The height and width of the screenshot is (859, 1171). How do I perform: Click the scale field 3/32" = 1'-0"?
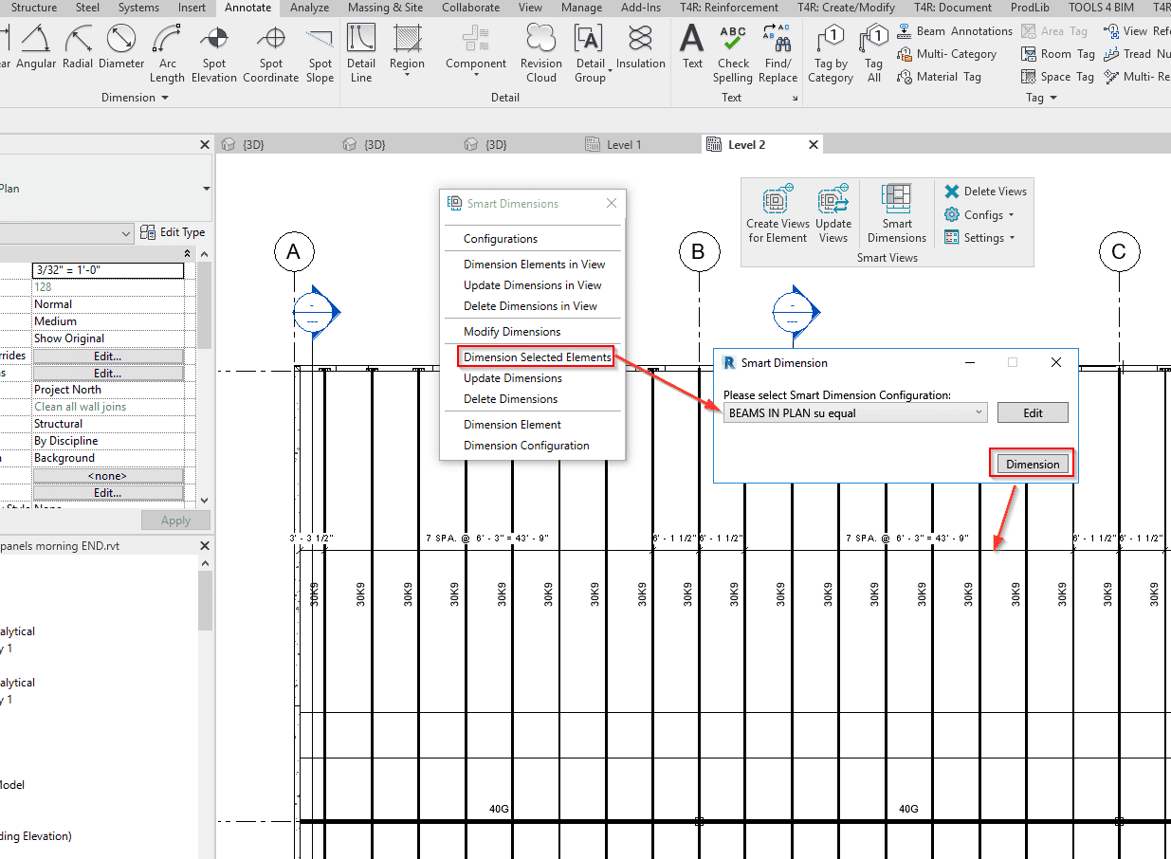pos(107,270)
